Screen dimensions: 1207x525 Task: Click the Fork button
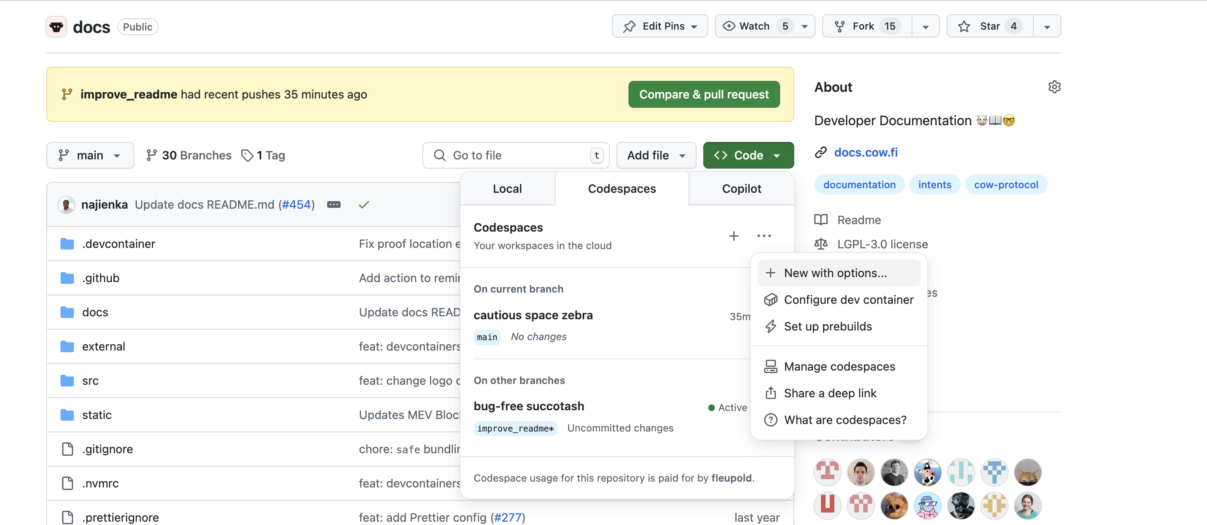click(867, 26)
